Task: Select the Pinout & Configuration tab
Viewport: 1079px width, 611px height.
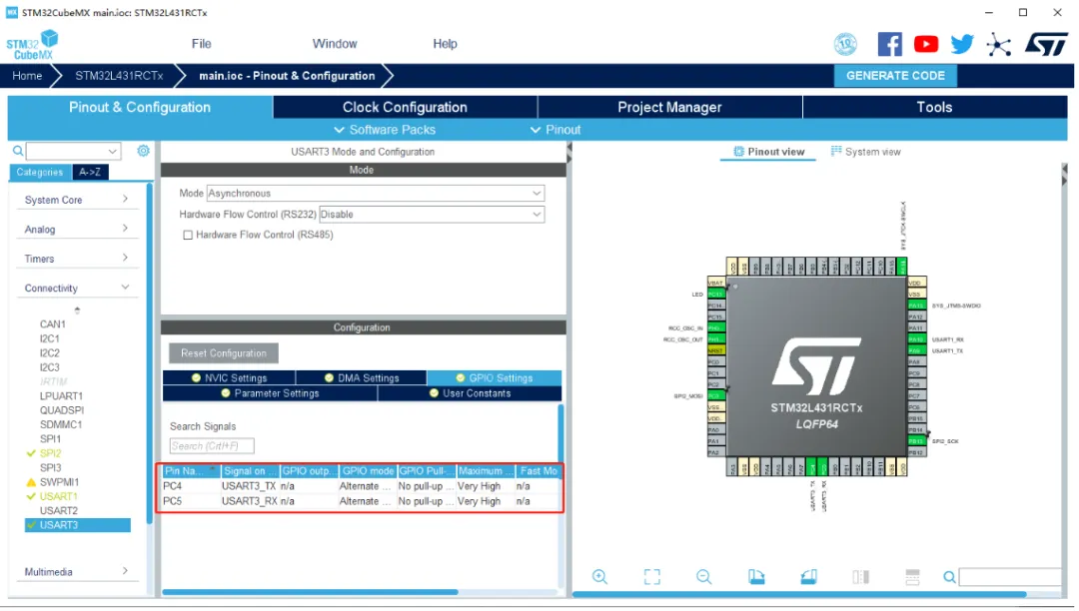Action: pos(140,107)
